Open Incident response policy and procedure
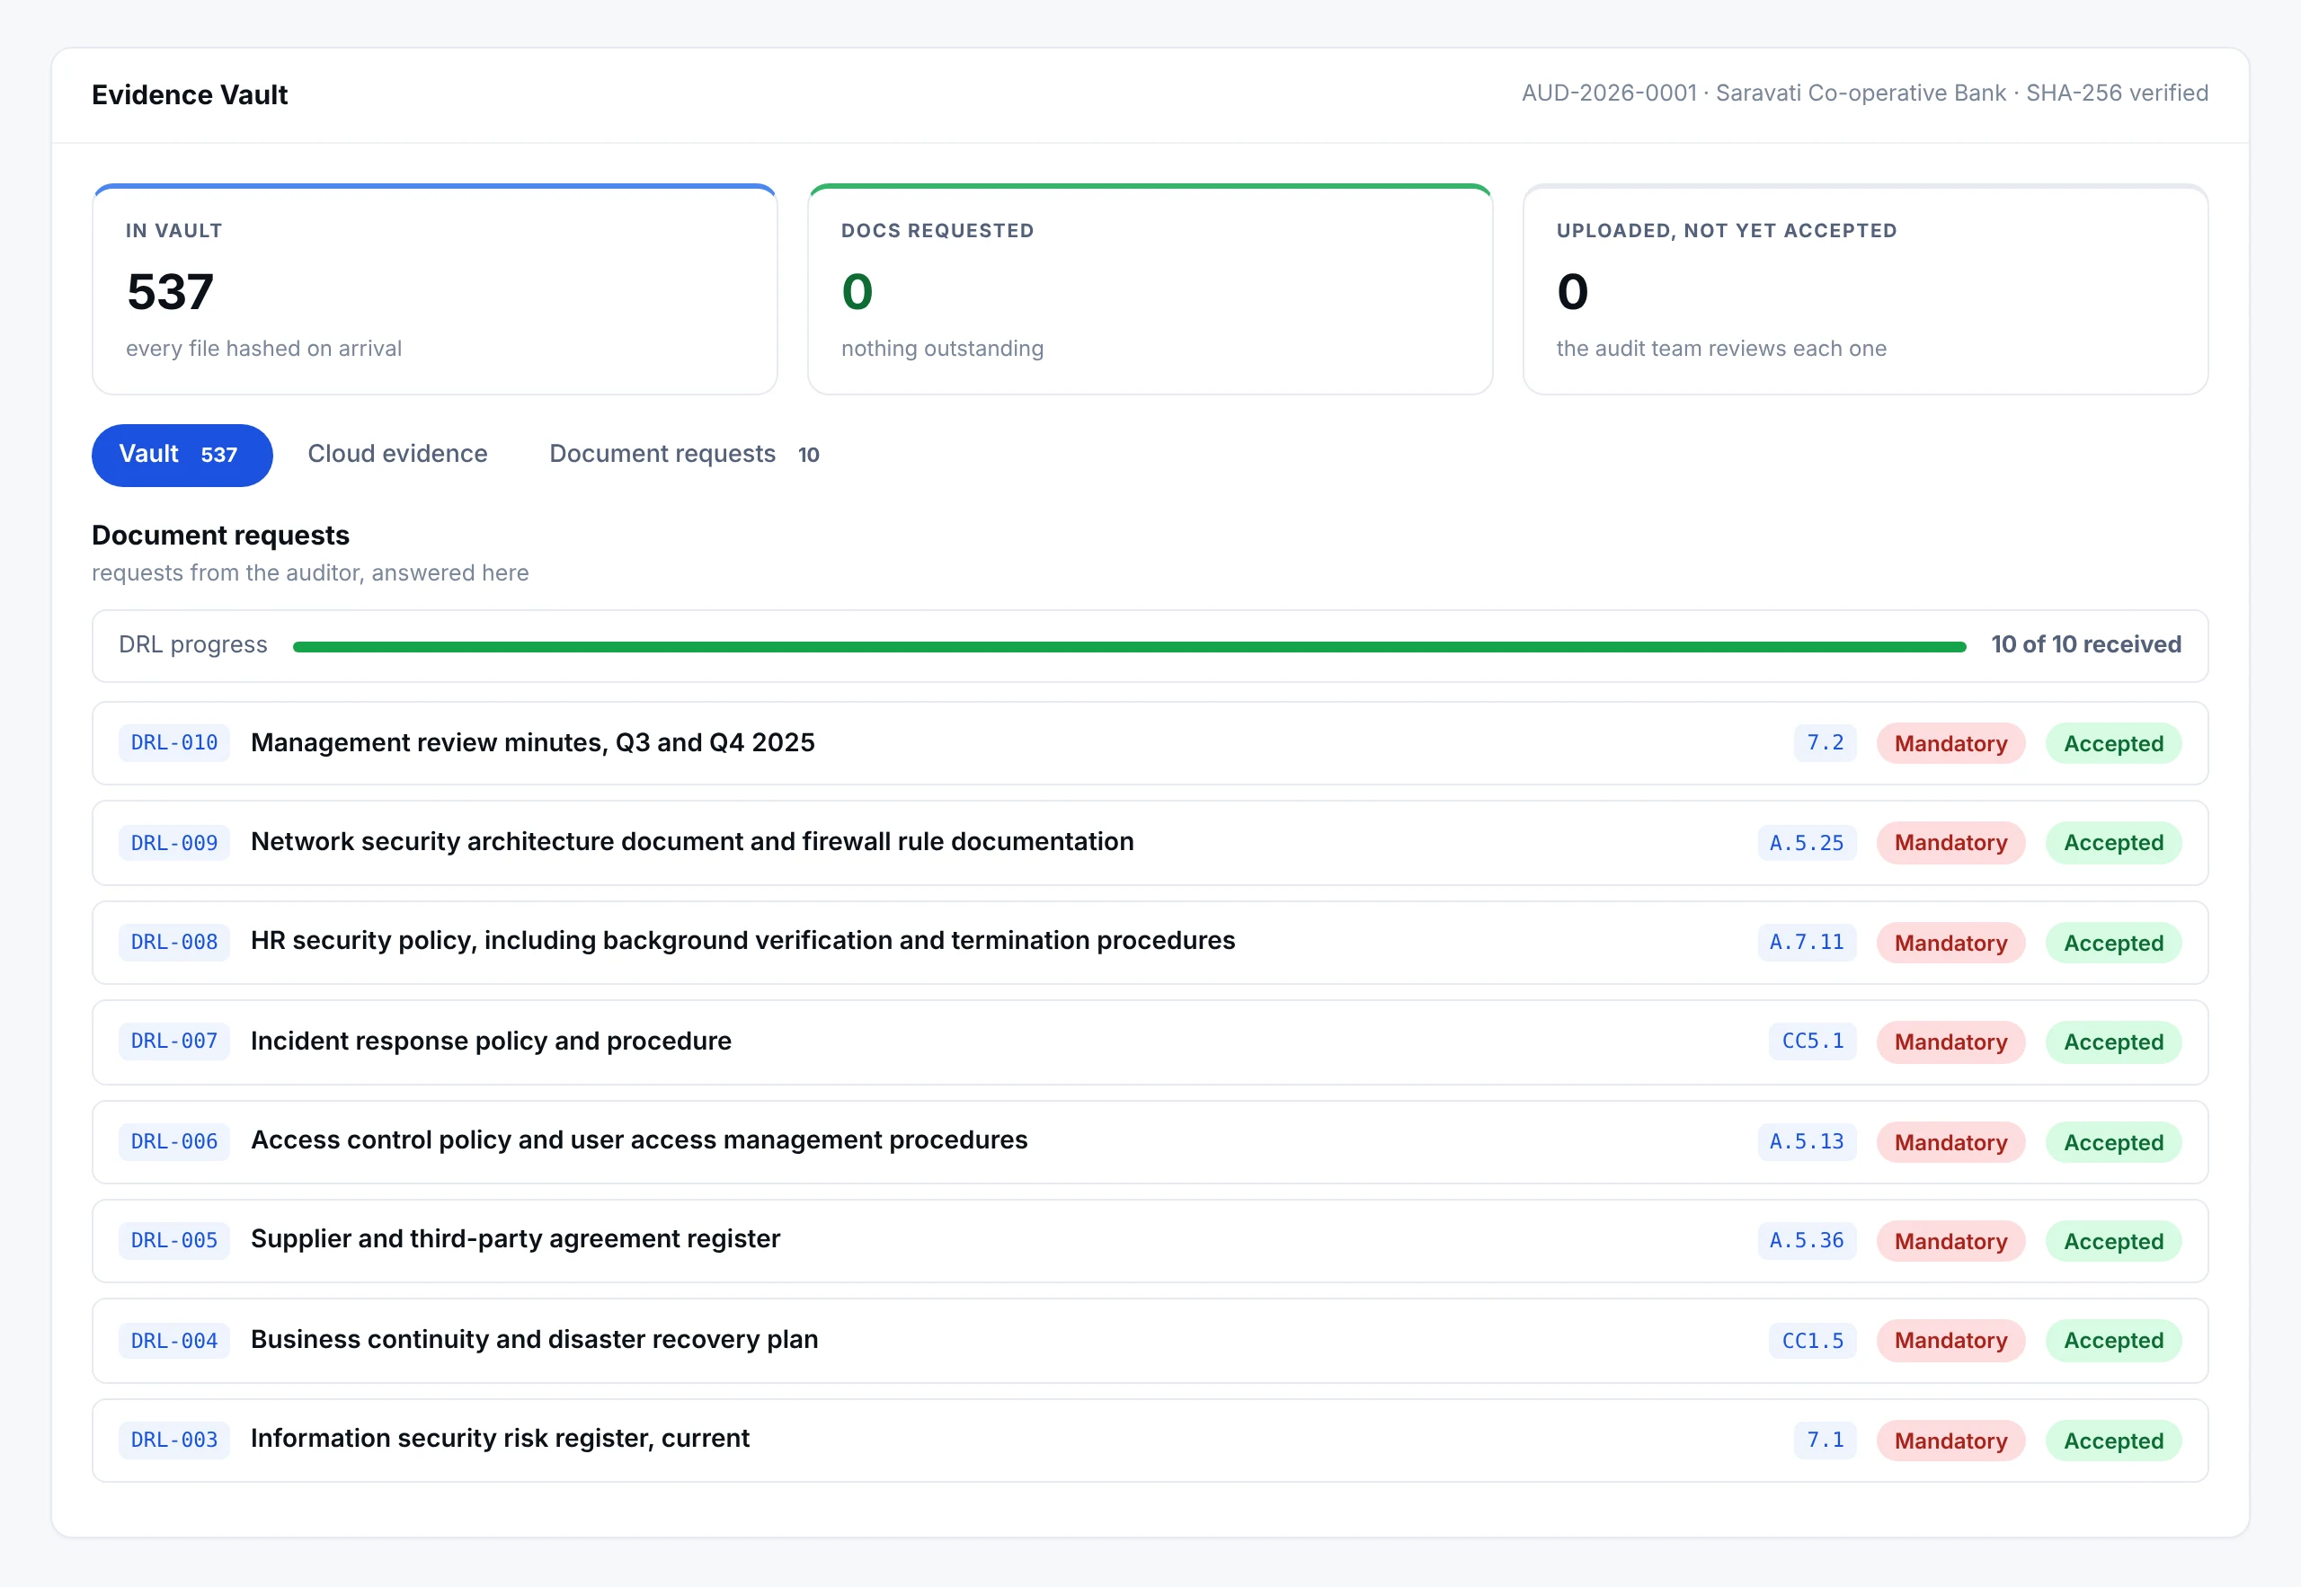Screen dimensions: 2301x1587 point(1150,1042)
